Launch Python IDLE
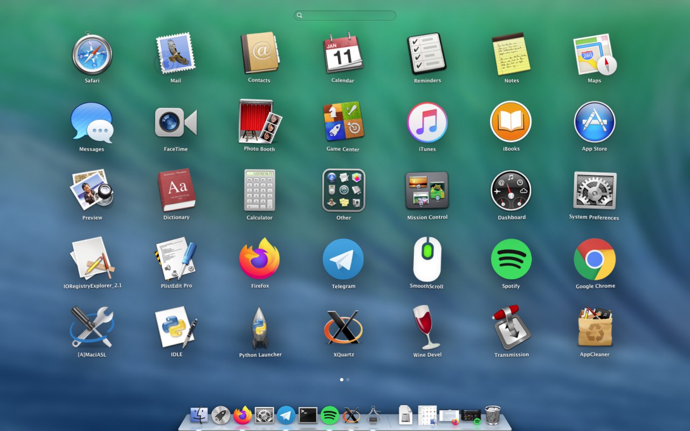The image size is (690, 431). pyautogui.click(x=176, y=327)
